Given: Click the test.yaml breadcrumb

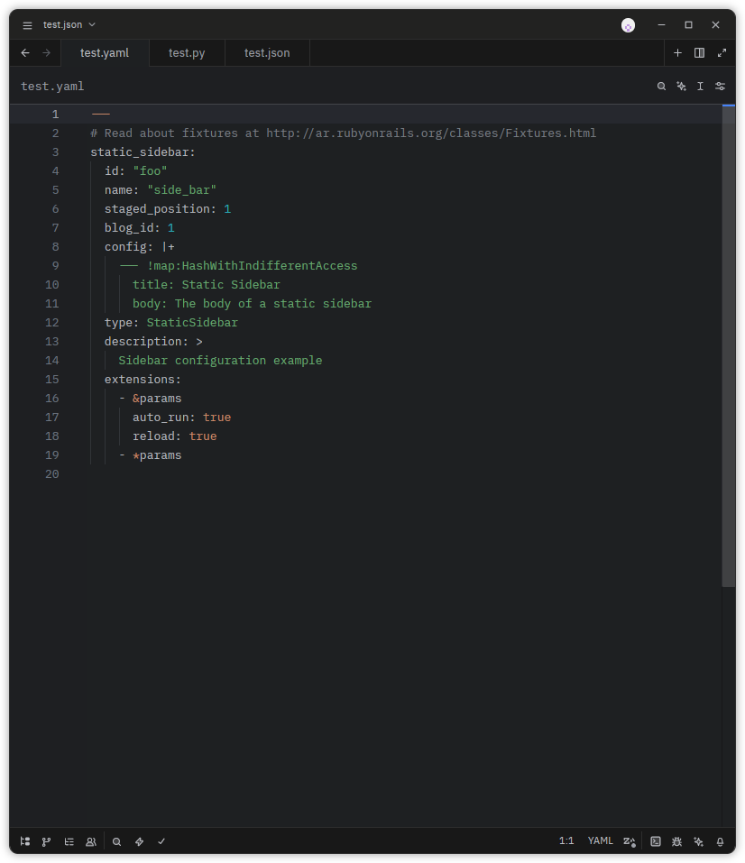Looking at the screenshot, I should click(52, 87).
